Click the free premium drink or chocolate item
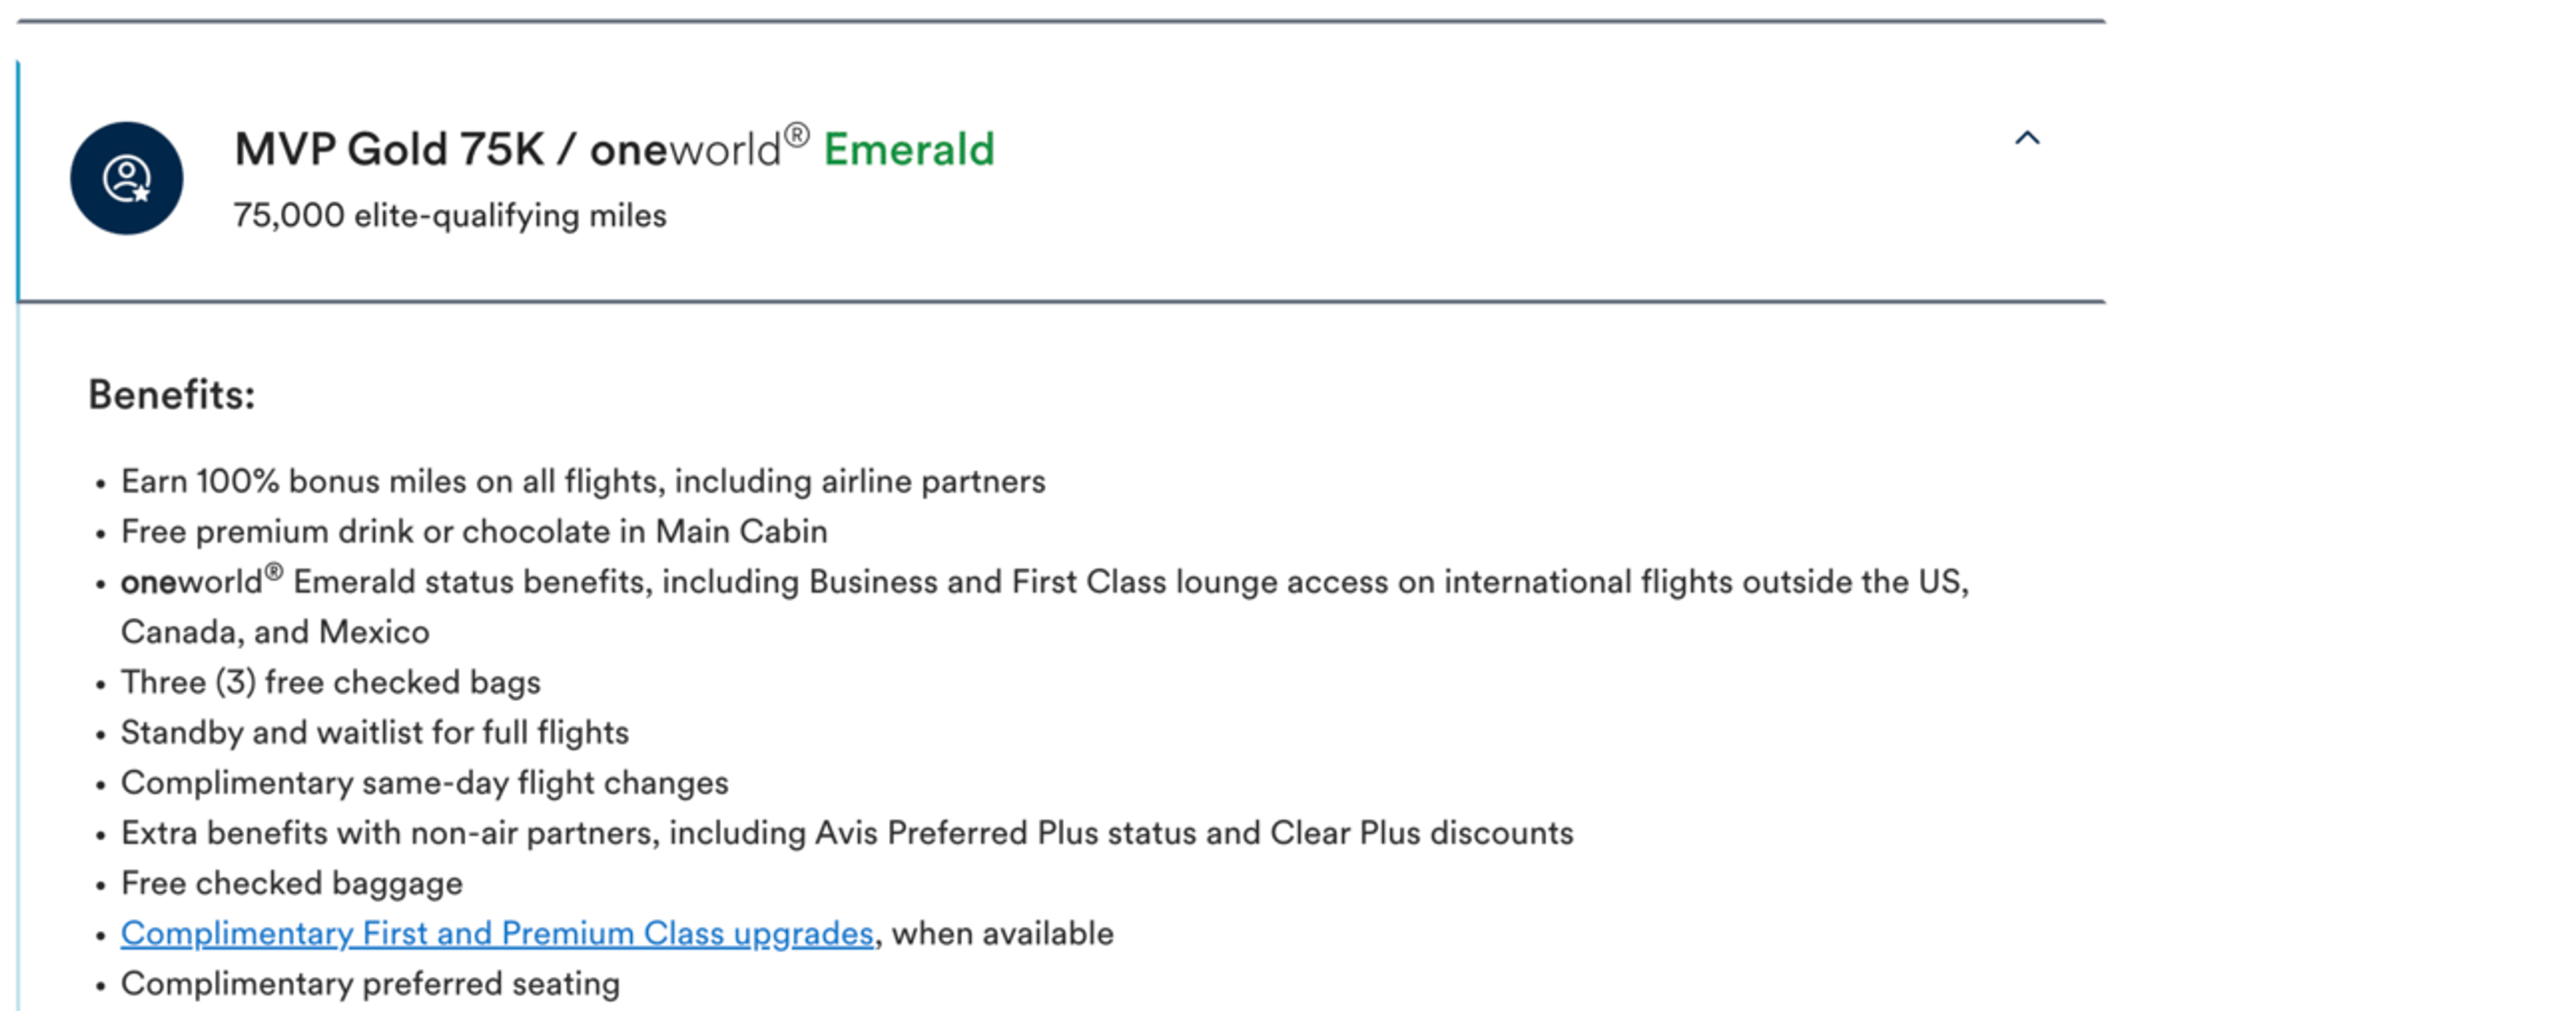This screenshot has height=1011, width=2576. click(474, 532)
